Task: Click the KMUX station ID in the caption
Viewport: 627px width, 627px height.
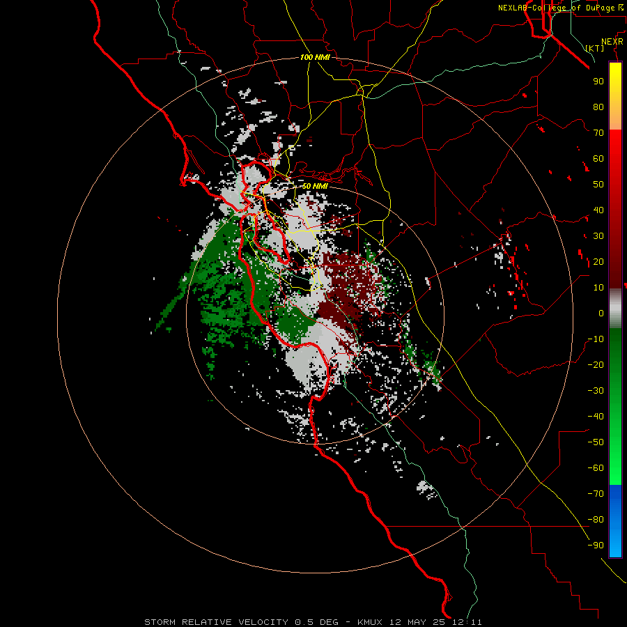Action: click(x=369, y=622)
